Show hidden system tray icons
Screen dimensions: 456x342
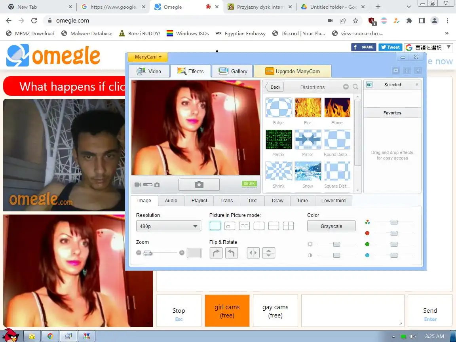393,336
